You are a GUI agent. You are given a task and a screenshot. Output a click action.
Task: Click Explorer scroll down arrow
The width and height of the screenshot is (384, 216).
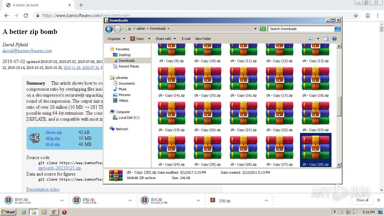point(339,165)
